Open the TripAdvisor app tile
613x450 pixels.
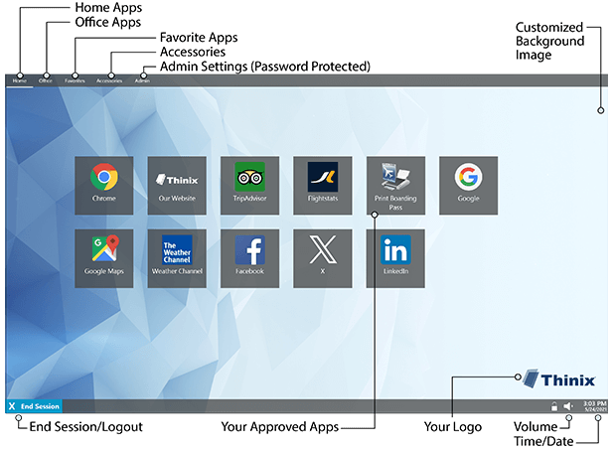coord(249,186)
